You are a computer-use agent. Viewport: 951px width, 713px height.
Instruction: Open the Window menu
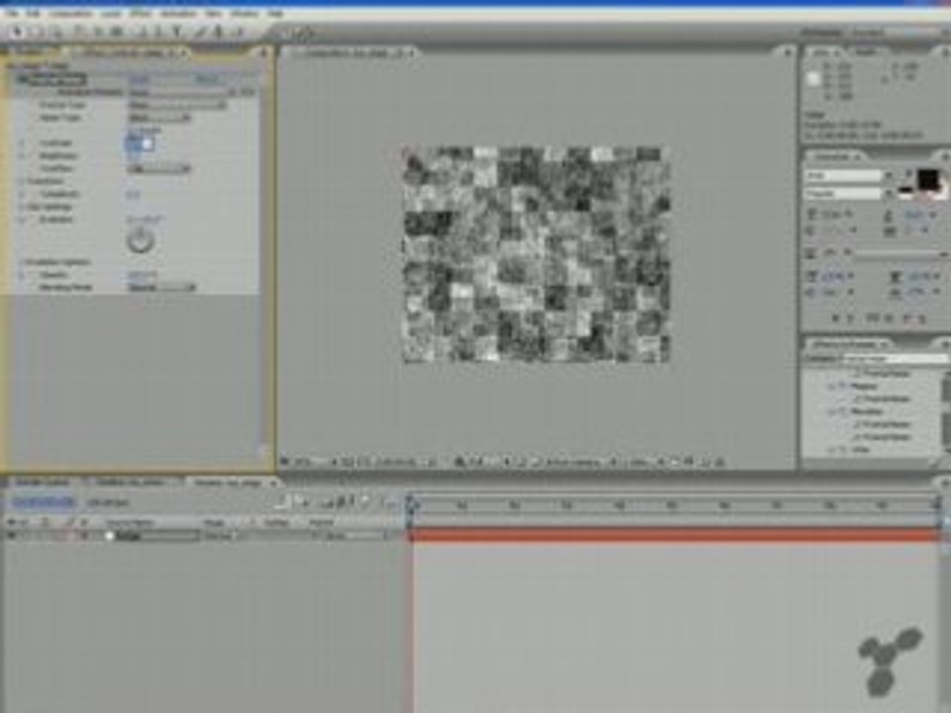click(x=245, y=13)
